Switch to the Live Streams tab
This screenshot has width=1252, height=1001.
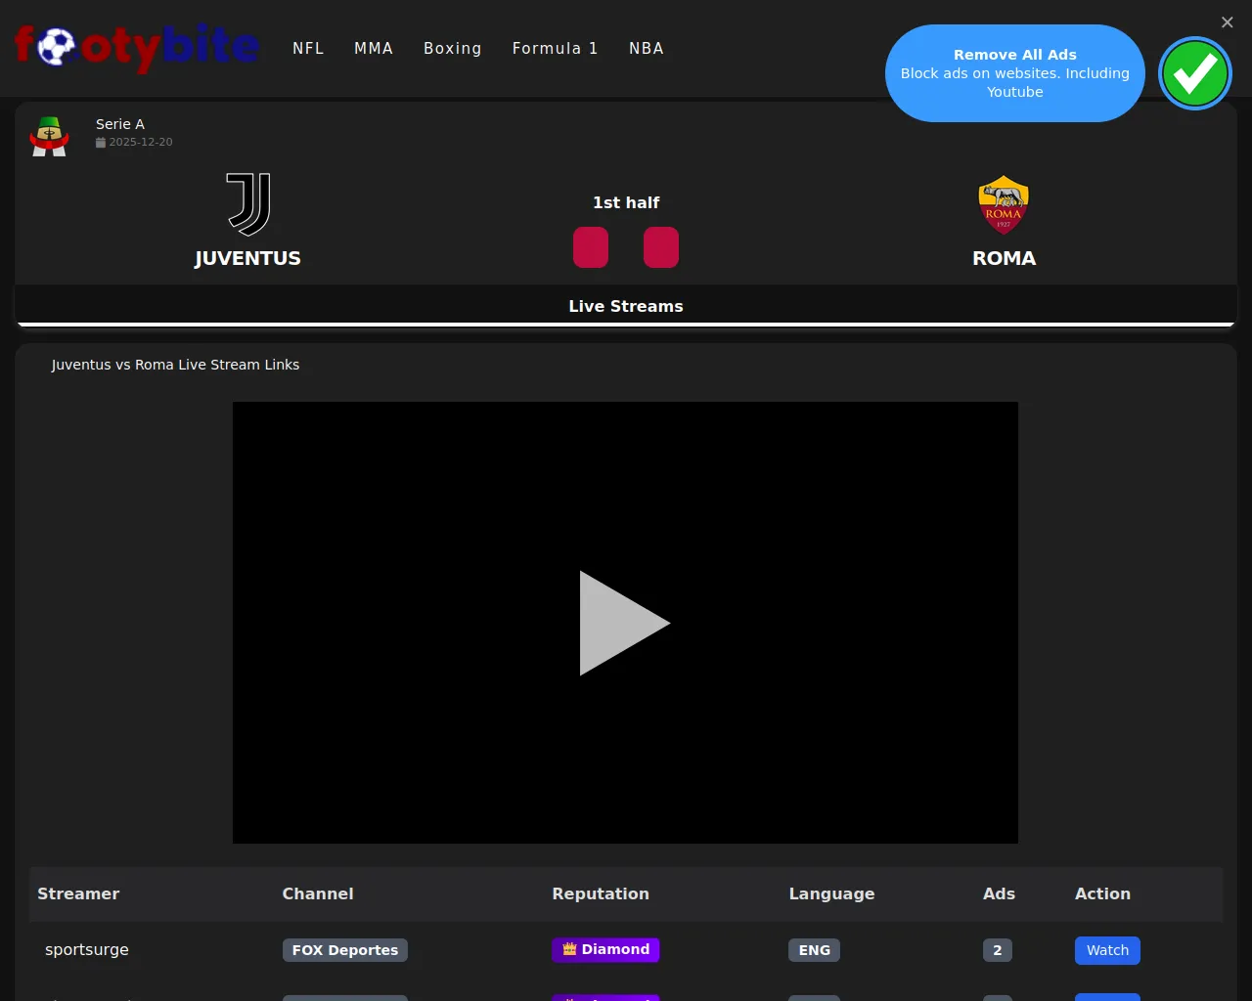pos(626,306)
